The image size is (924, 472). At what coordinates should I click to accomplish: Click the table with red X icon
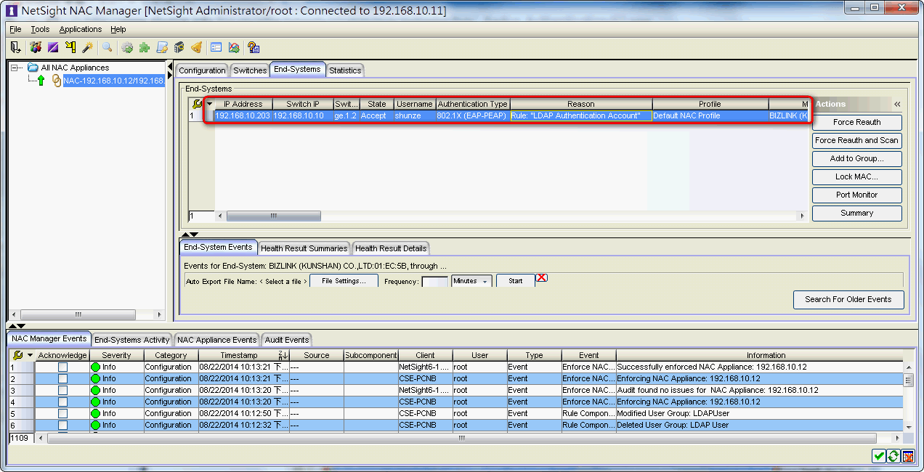908,456
